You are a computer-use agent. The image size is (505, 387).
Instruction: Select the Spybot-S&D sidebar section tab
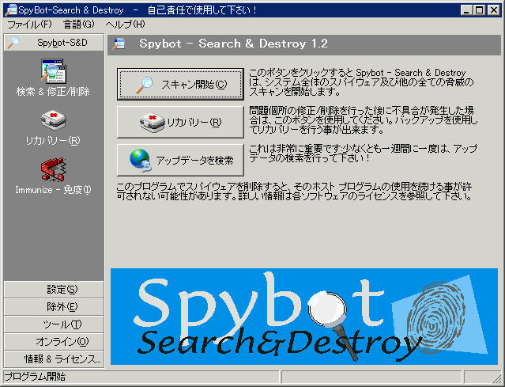54,43
